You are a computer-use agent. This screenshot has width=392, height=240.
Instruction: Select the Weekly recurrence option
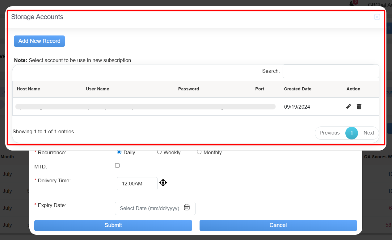point(159,152)
